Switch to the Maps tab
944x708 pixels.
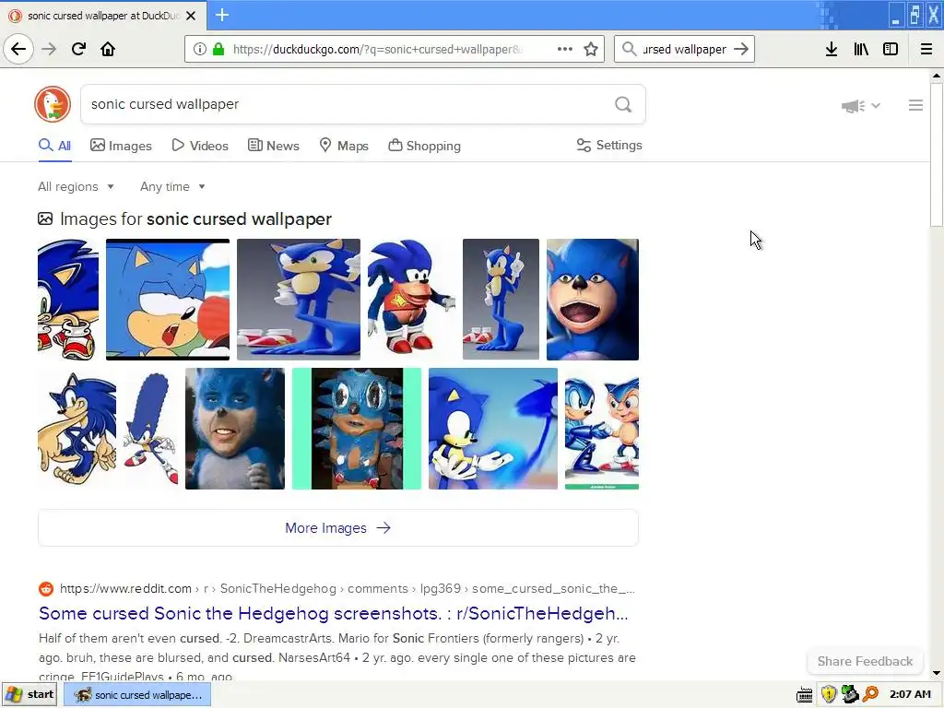(344, 146)
